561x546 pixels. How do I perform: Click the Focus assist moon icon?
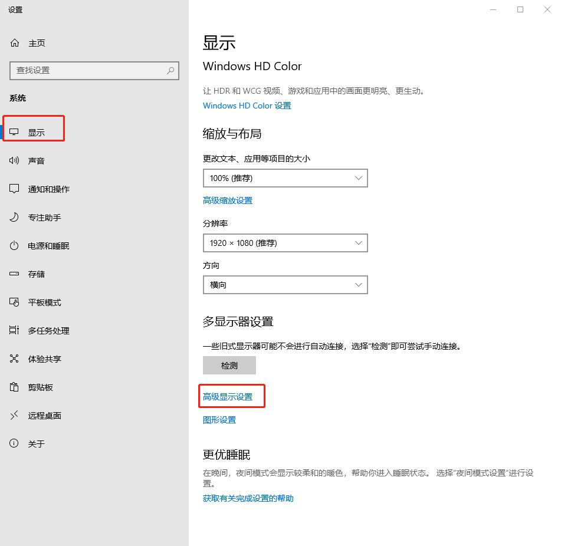point(15,218)
